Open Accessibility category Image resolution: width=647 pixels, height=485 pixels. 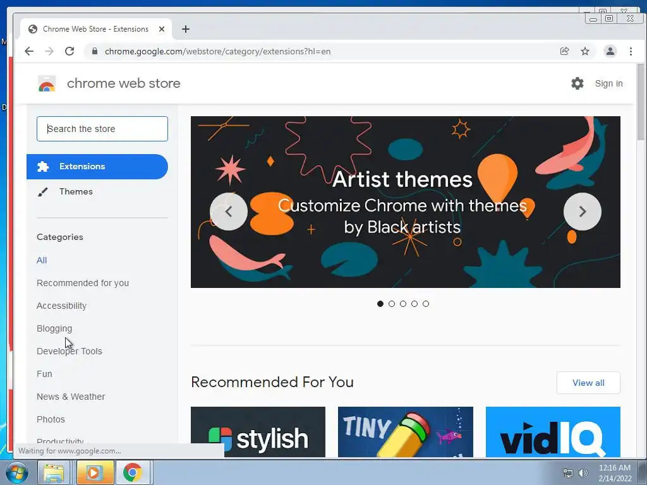61,306
